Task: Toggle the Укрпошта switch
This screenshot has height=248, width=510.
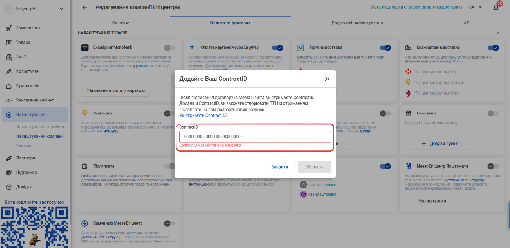Action: [x=170, y=113]
